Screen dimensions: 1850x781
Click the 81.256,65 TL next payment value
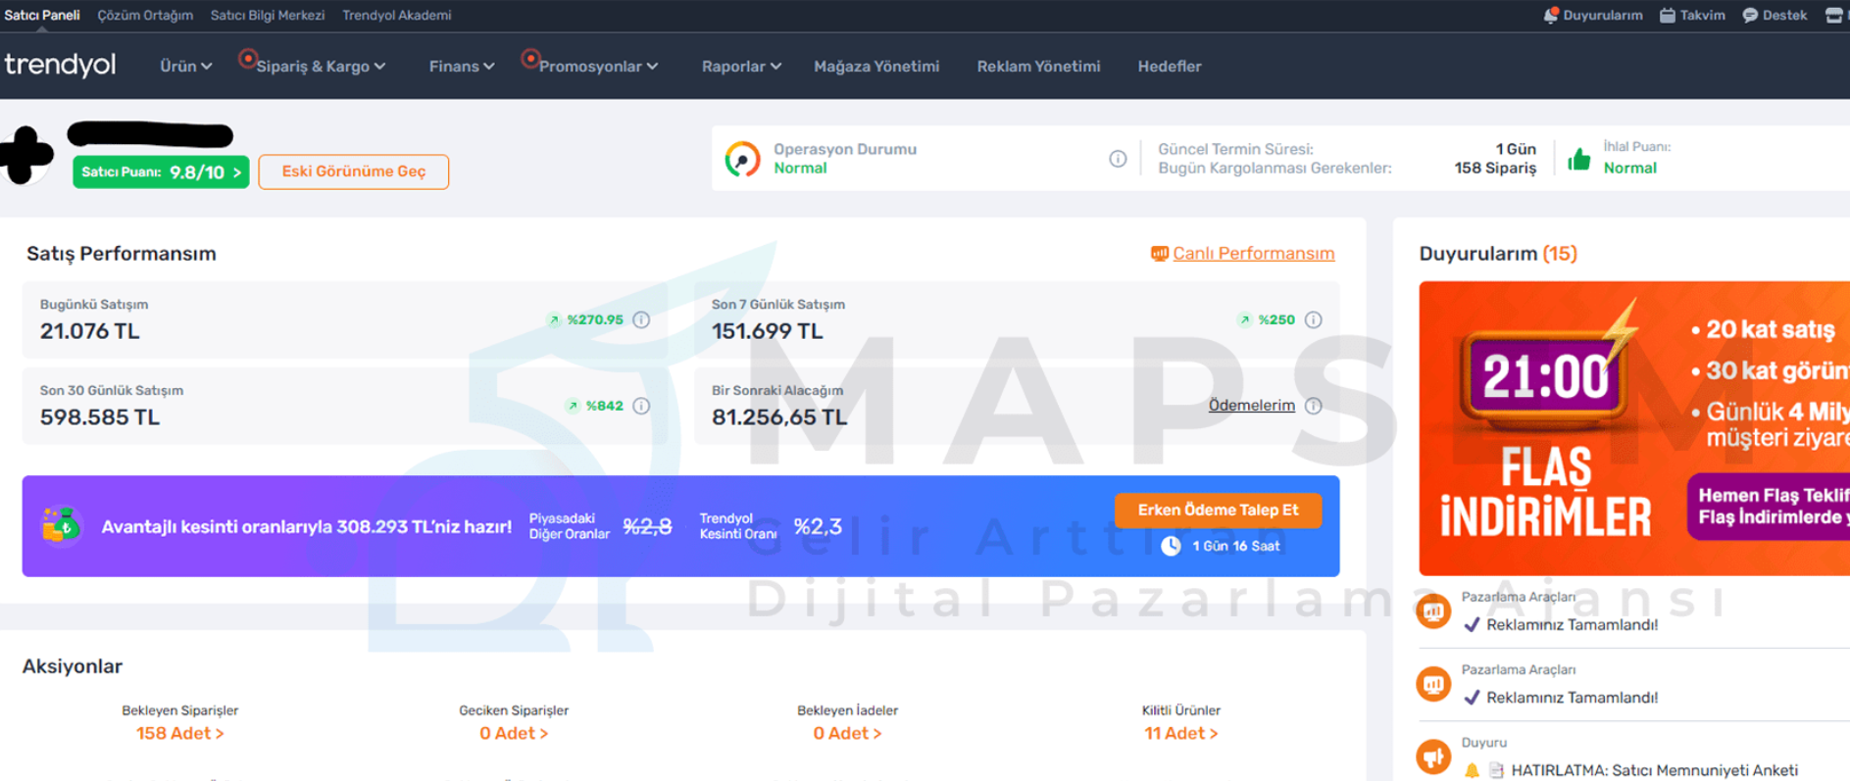779,417
